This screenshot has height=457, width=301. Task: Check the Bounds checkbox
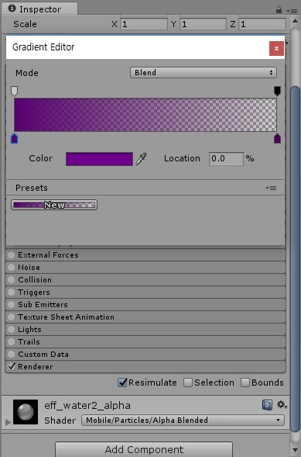245,383
